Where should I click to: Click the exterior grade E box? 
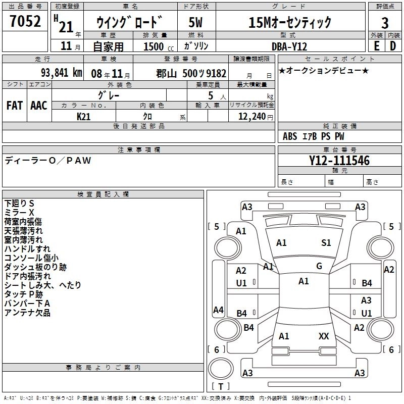pyautogui.click(x=376, y=45)
